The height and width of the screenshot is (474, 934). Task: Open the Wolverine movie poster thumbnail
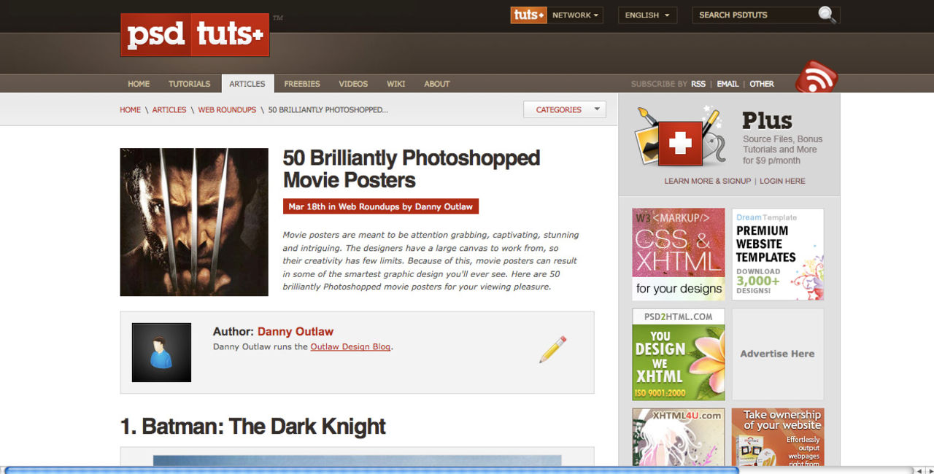[194, 222]
